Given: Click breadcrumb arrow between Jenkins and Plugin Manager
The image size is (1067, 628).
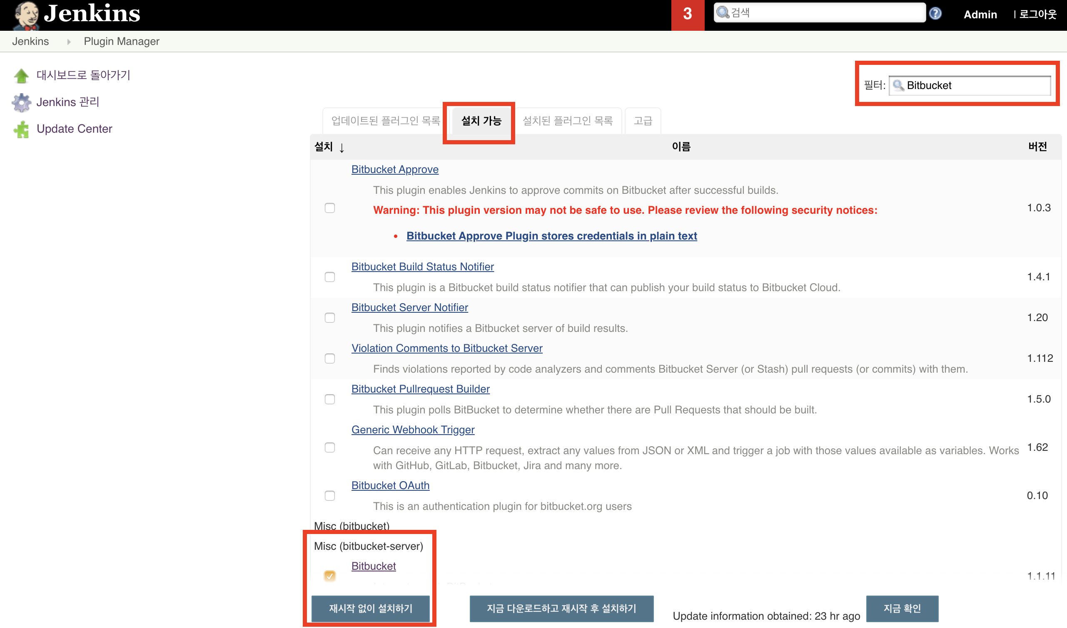Looking at the screenshot, I should (69, 42).
